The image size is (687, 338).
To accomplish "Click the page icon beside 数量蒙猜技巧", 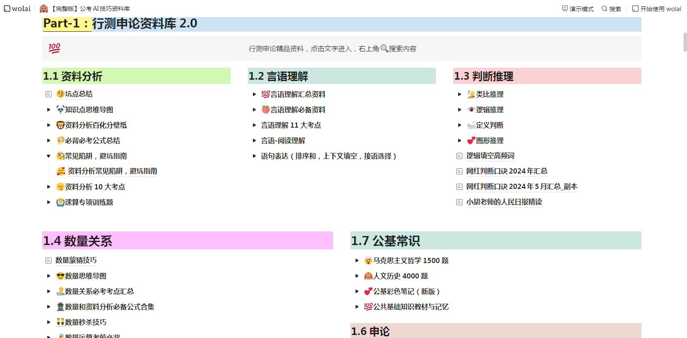I will pos(49,260).
